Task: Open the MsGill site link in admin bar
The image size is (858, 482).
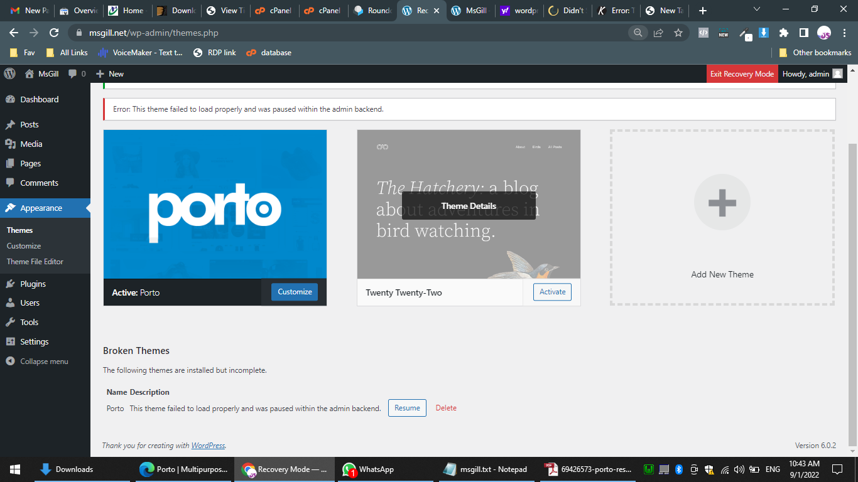Action: 41,74
